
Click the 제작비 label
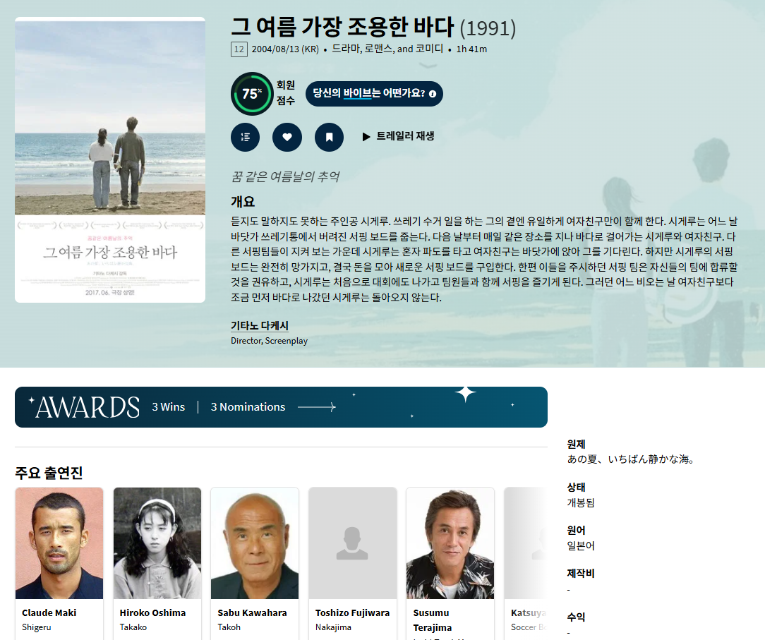(x=581, y=573)
